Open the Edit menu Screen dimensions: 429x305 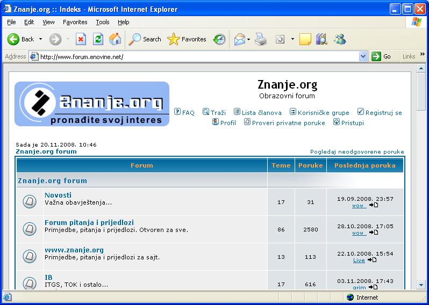(x=29, y=22)
